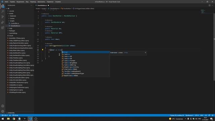Click the lightbulb quick-fix icon
Screen dimensions: 215x121
coord(43,50)
